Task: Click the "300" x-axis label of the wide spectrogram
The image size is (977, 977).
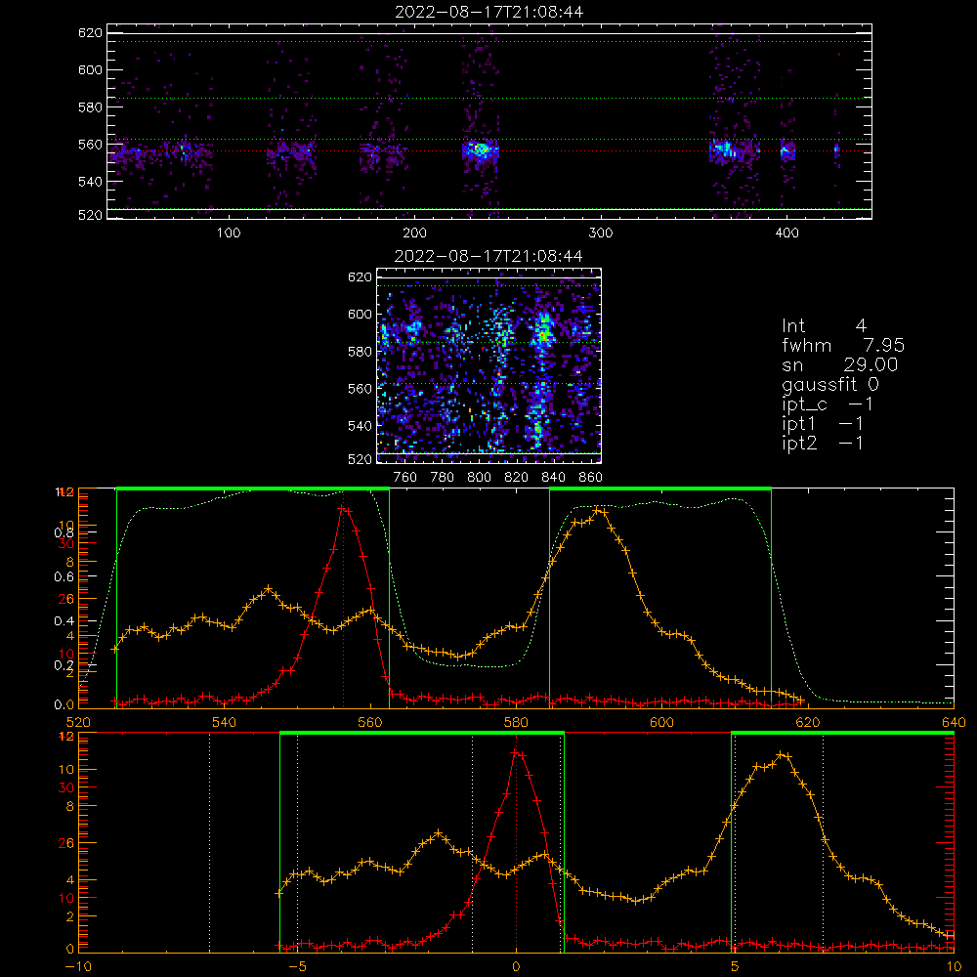Action: click(x=601, y=234)
